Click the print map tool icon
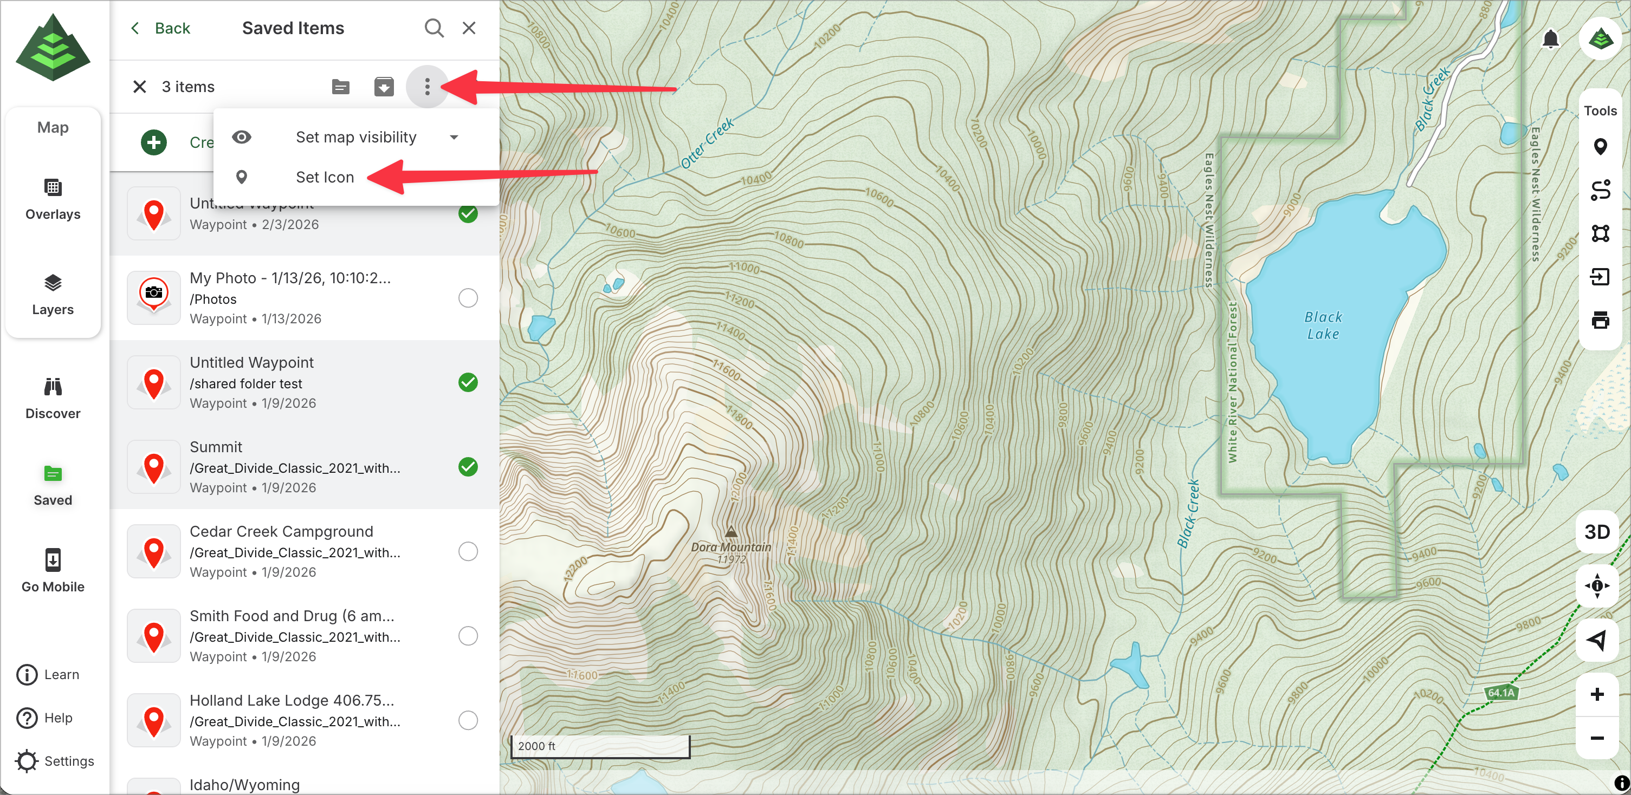Viewport: 1631px width, 795px height. click(1600, 320)
